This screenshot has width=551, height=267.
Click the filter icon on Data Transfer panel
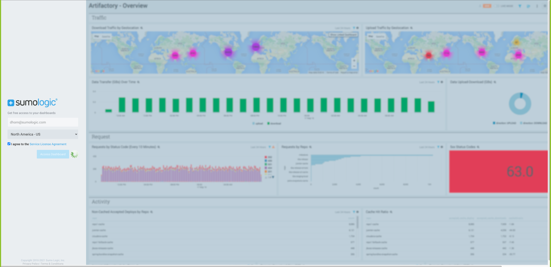point(438,82)
